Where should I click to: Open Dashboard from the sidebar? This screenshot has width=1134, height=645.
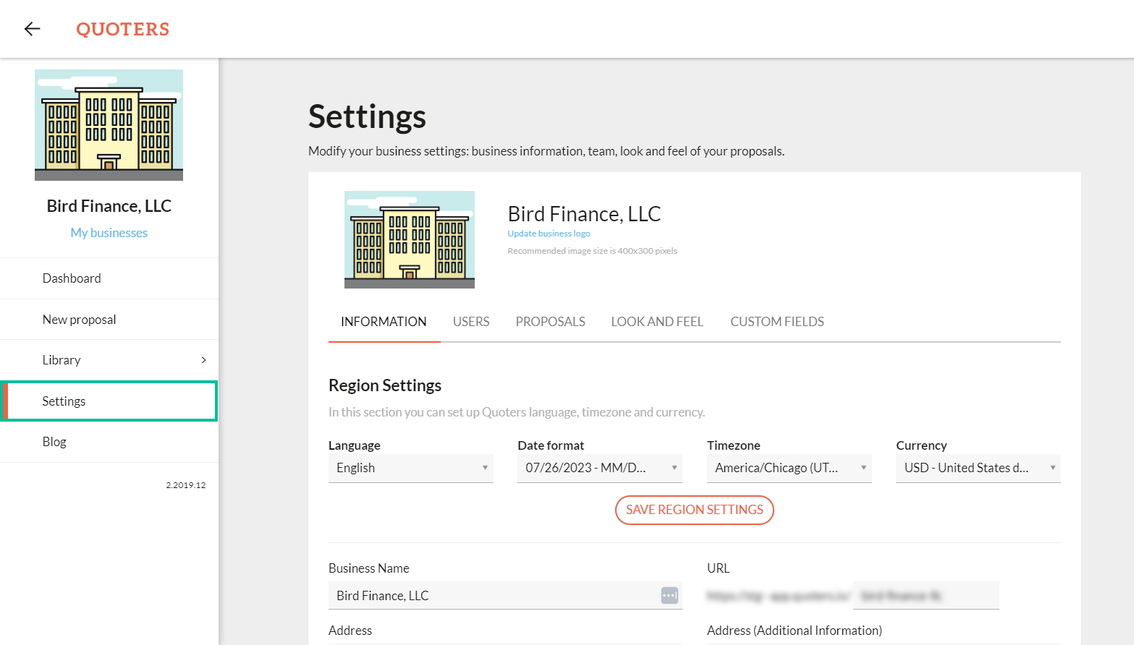click(x=109, y=278)
